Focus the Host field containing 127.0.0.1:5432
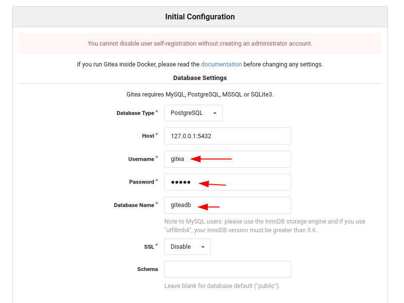 228,136
